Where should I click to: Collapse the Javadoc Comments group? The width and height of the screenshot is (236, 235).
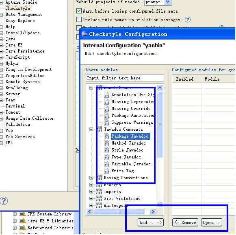[91, 130]
